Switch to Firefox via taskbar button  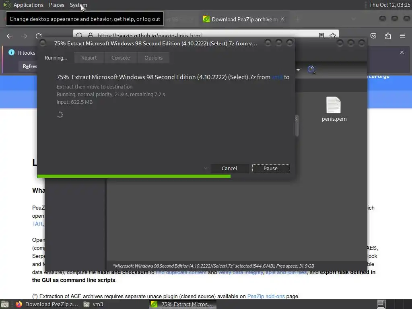[47, 304]
